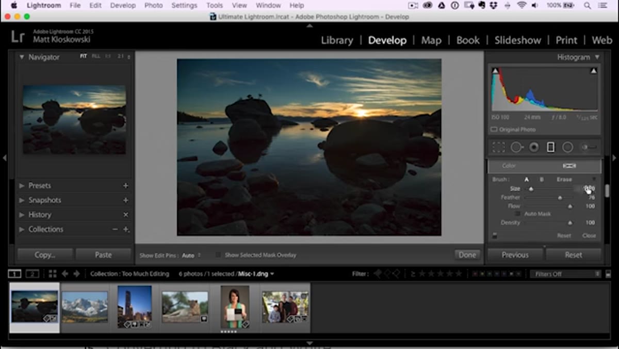Enable Show Selected Mask Overlay checkbox
The height and width of the screenshot is (349, 619).
tap(218, 255)
